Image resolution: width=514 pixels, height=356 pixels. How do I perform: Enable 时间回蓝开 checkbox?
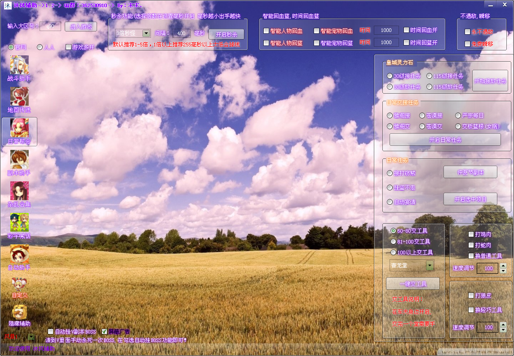click(406, 43)
